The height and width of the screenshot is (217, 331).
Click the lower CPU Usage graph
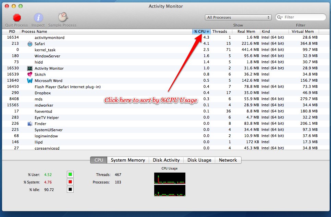(x=170, y=190)
